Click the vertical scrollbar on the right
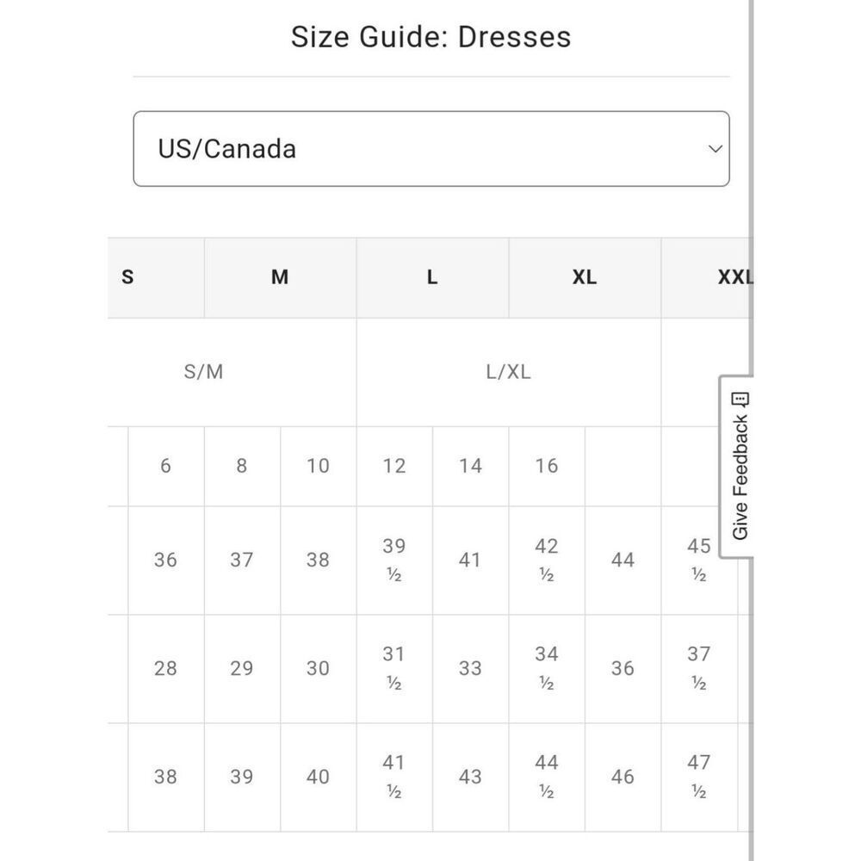Screen dimensions: 861x861 pos(751,430)
